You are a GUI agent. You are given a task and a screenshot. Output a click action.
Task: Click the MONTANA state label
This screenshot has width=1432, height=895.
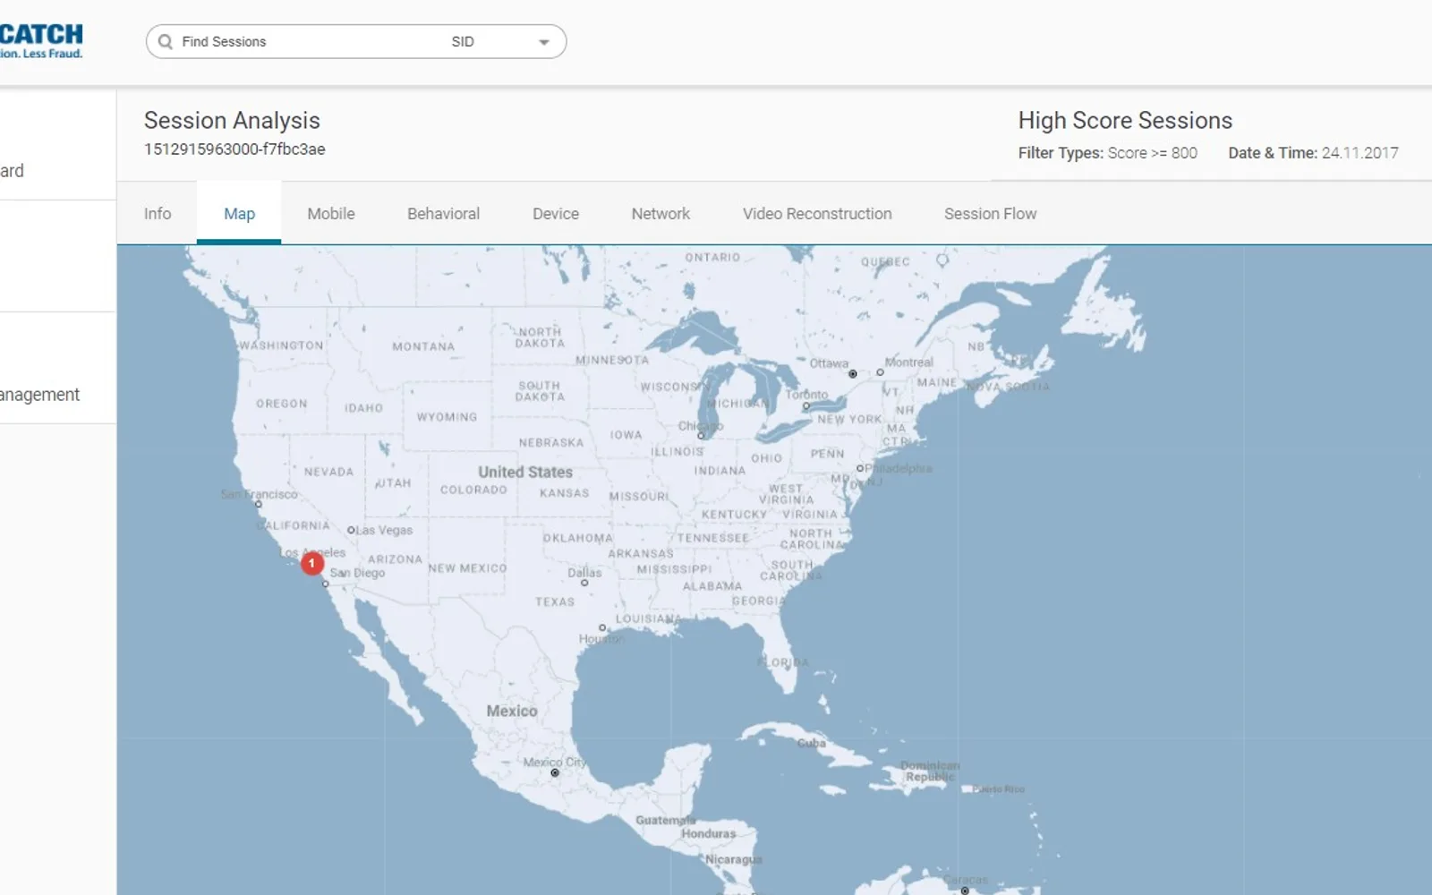pos(423,346)
